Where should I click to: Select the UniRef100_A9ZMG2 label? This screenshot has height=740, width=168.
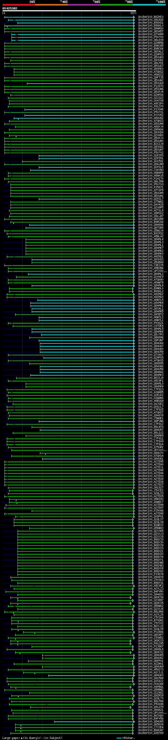point(150,294)
